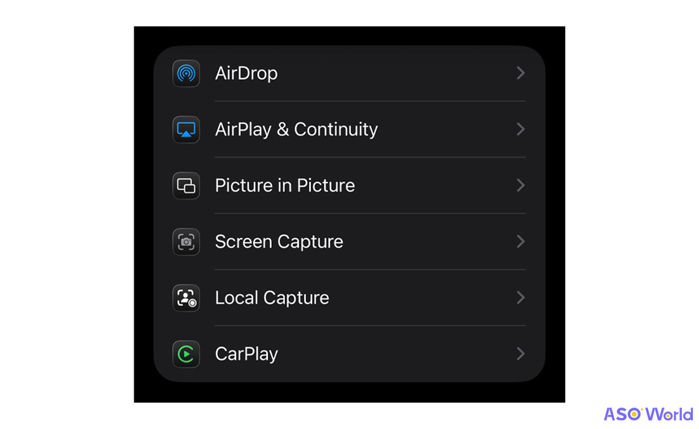Open AirPlay & Continuity settings label
The height and width of the screenshot is (429, 699).
point(296,129)
